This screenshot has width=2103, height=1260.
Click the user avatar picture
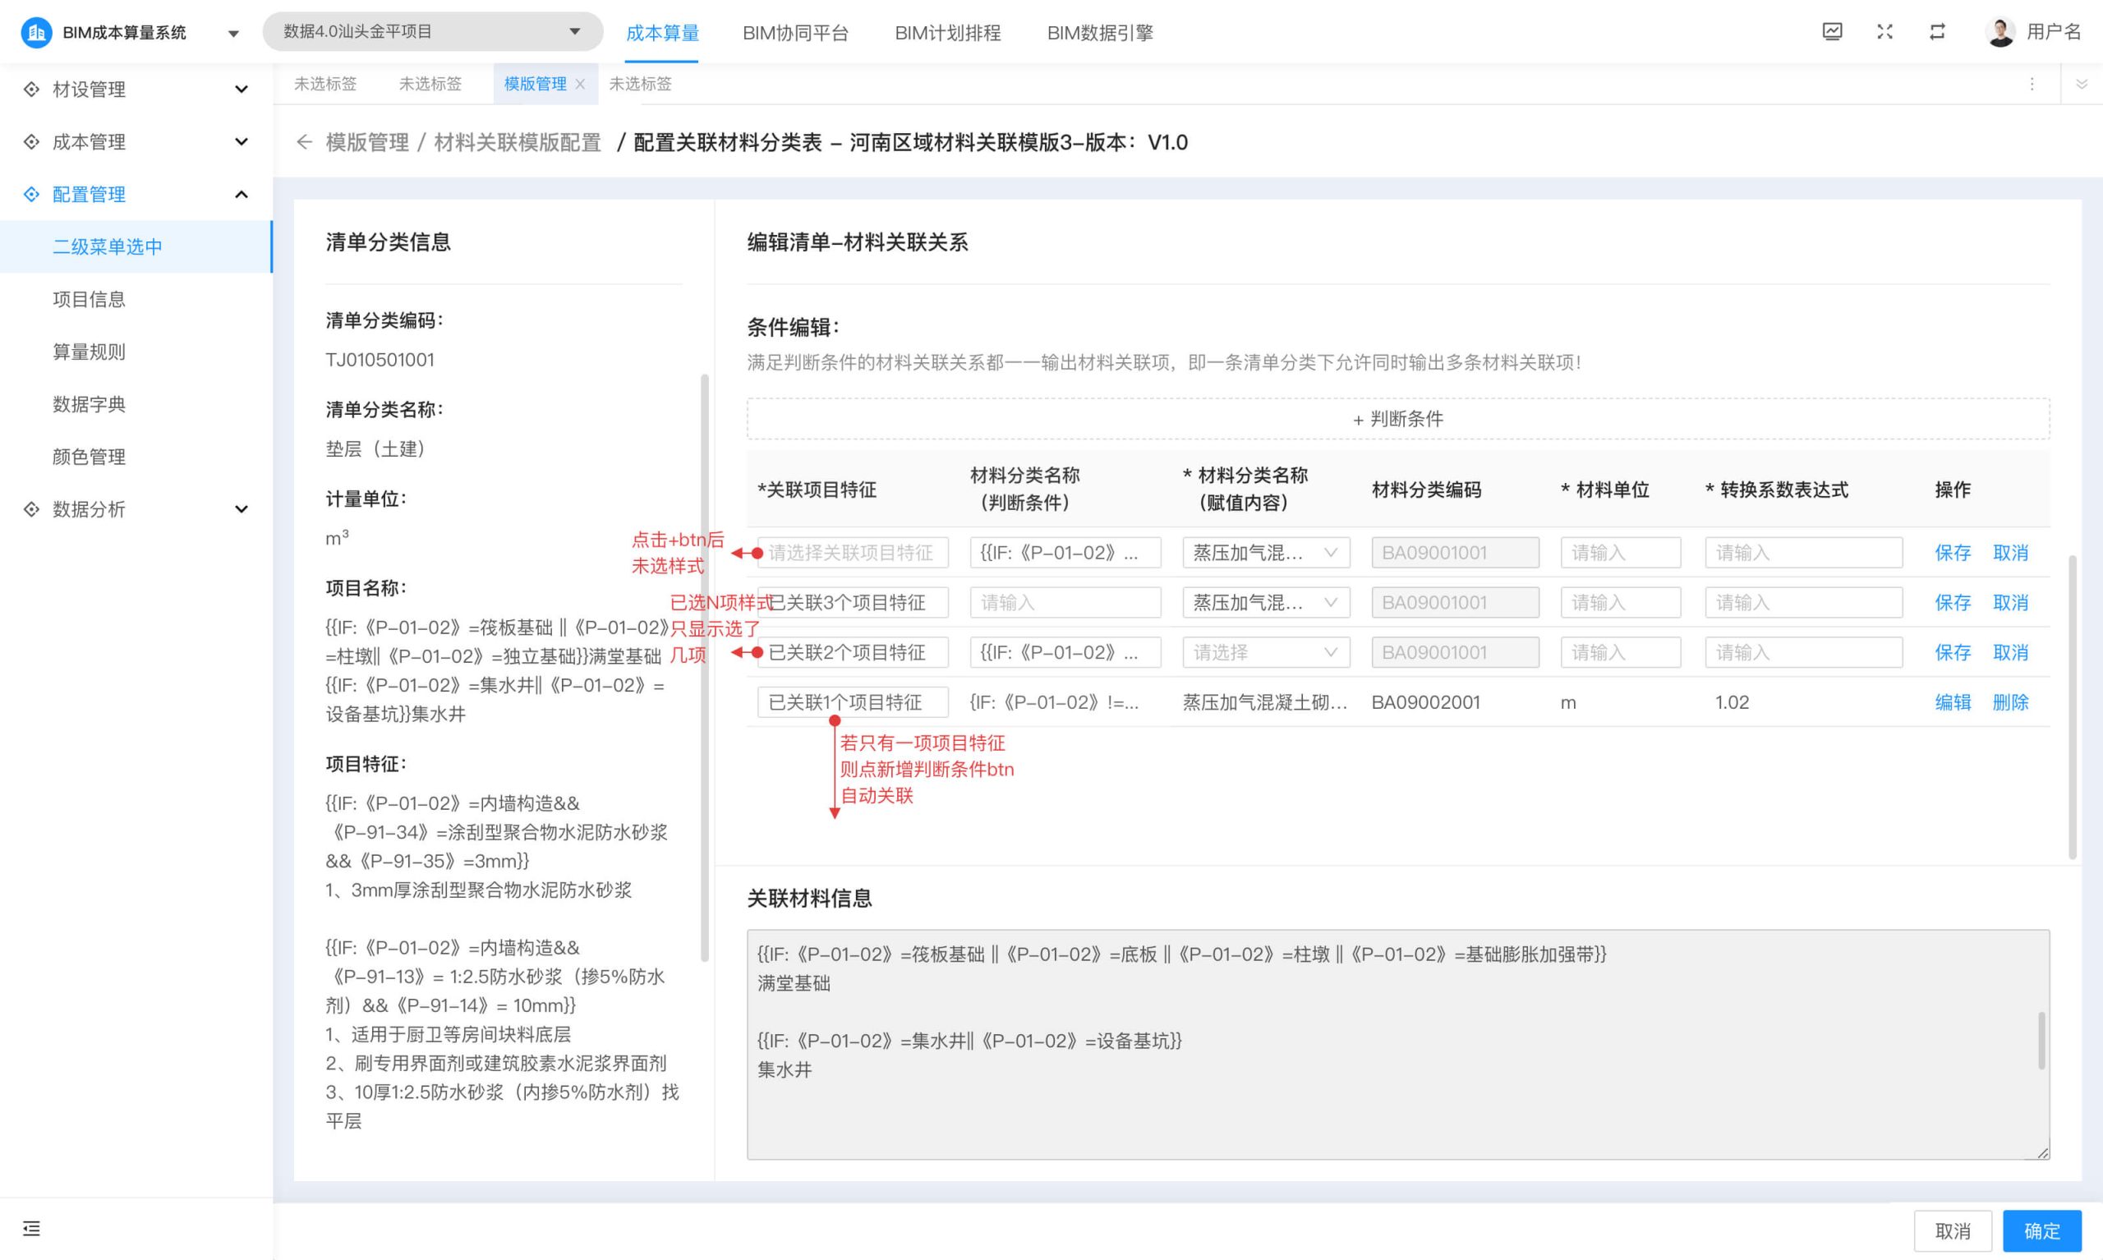tap(2000, 32)
